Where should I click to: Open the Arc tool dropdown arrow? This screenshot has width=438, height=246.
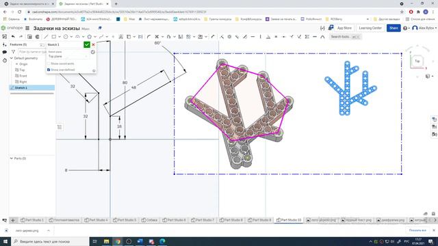tap(83, 37)
